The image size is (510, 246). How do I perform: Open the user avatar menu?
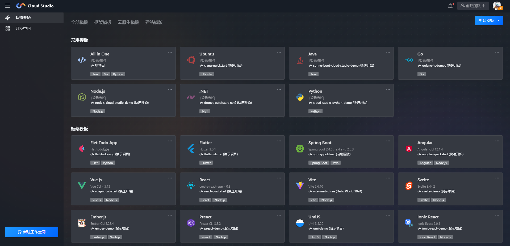[497, 6]
